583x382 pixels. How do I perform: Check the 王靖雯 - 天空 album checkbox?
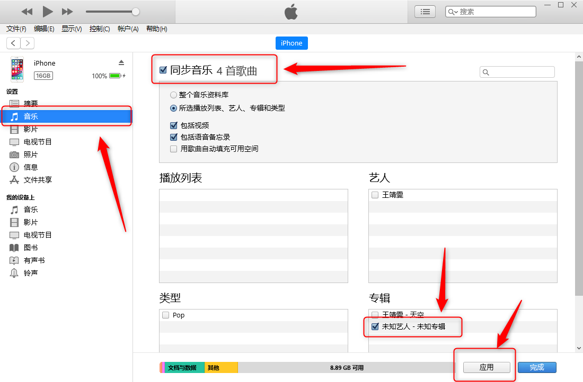click(375, 315)
